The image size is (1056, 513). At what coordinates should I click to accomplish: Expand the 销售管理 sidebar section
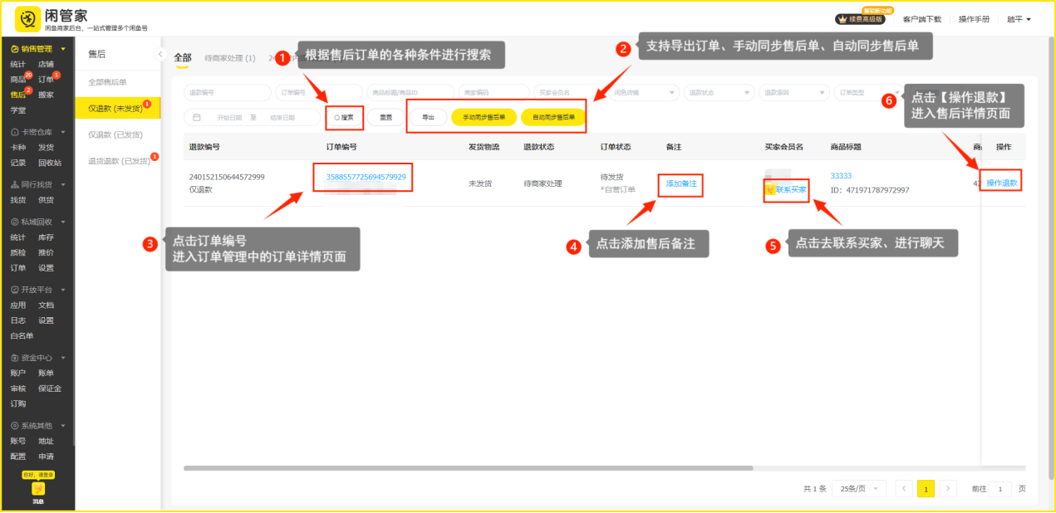coord(62,49)
